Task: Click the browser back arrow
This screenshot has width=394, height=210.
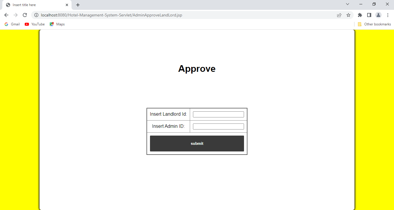Action: pos(6,15)
